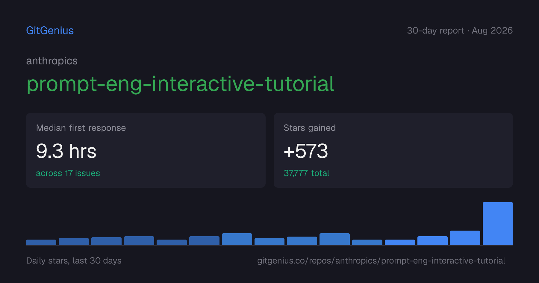
Task: Select the "Stars gained" label
Action: [310, 128]
